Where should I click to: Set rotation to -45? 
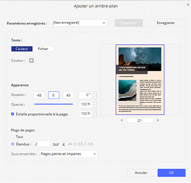pyautogui.click(x=39, y=95)
